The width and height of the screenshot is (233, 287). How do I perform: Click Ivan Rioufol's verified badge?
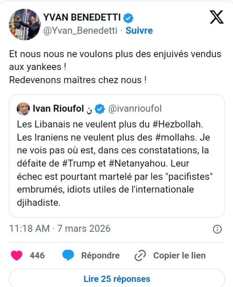pos(100,109)
